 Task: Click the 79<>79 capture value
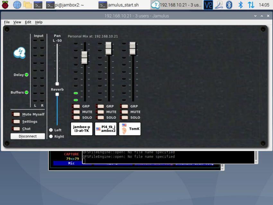(x=73, y=158)
